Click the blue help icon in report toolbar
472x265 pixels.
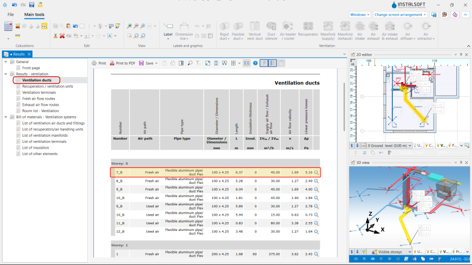pyautogui.click(x=255, y=63)
